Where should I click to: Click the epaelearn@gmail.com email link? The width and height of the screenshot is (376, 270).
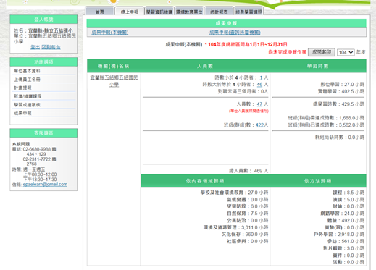(x=45, y=185)
